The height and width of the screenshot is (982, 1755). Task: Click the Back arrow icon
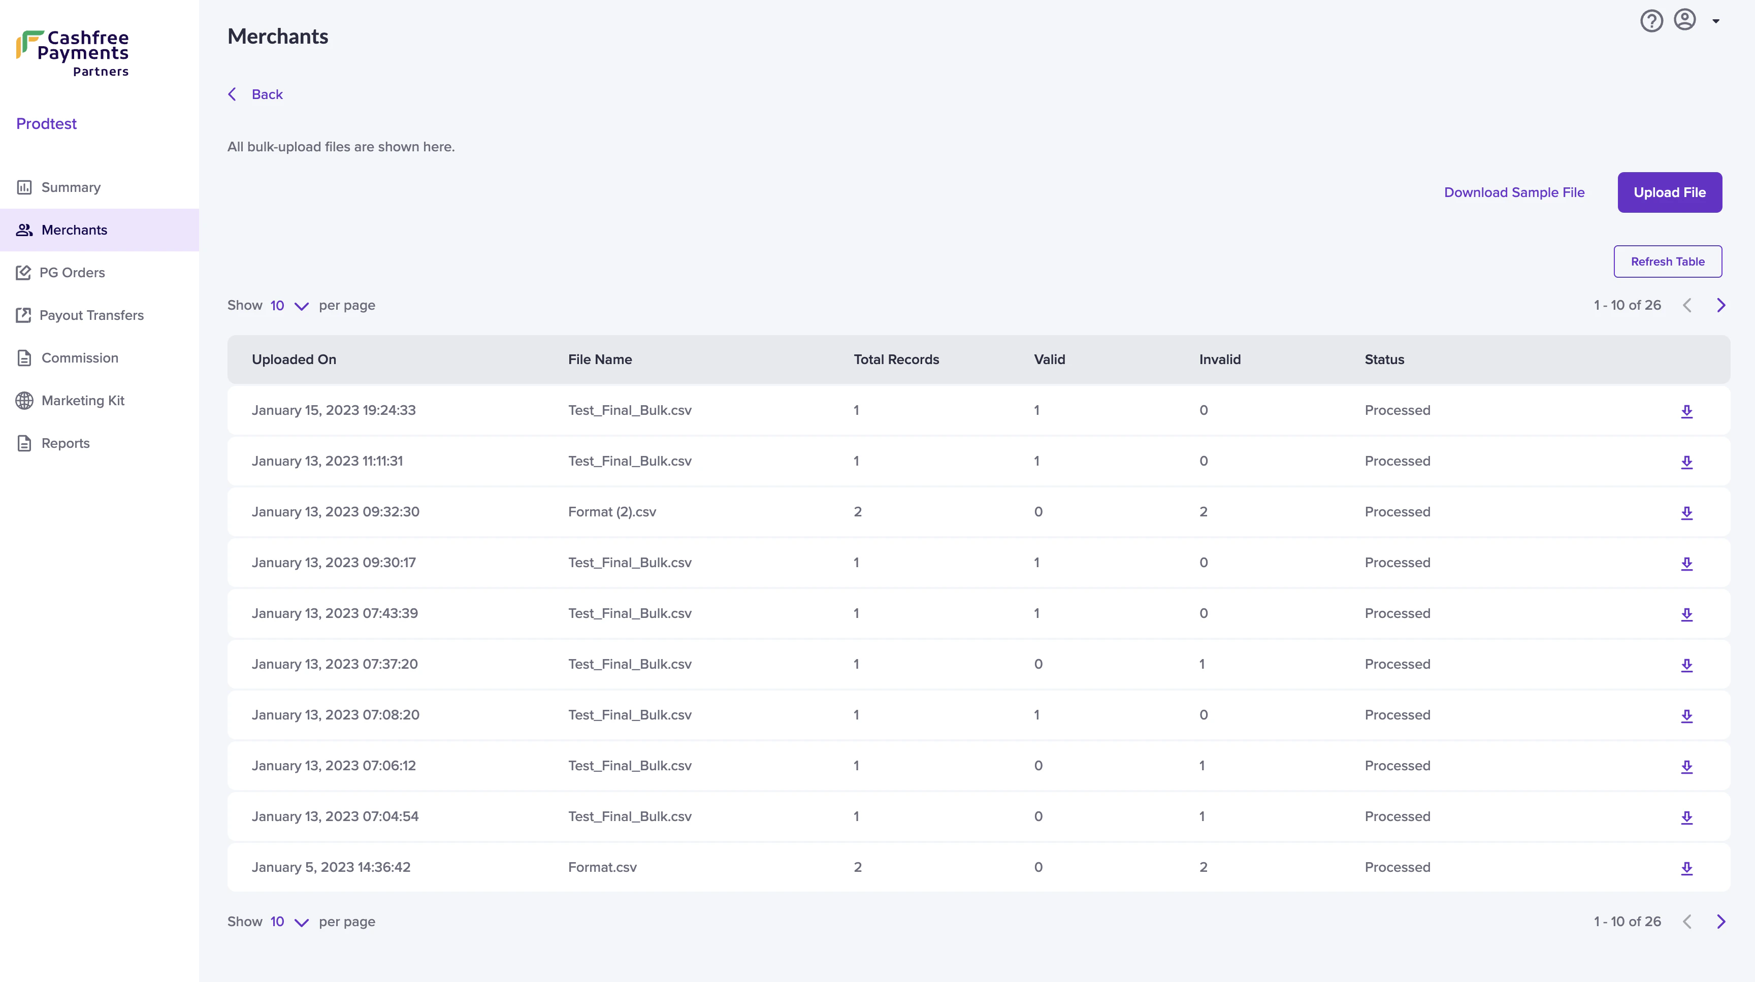tap(232, 94)
